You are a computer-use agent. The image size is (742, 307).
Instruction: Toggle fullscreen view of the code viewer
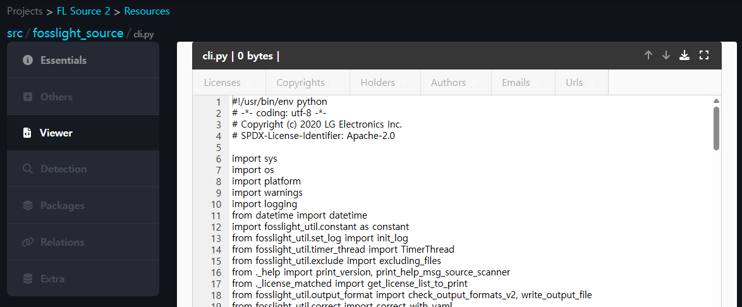pyautogui.click(x=704, y=56)
